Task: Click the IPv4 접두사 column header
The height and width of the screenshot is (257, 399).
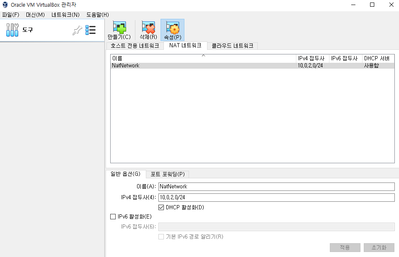Action: (313, 59)
